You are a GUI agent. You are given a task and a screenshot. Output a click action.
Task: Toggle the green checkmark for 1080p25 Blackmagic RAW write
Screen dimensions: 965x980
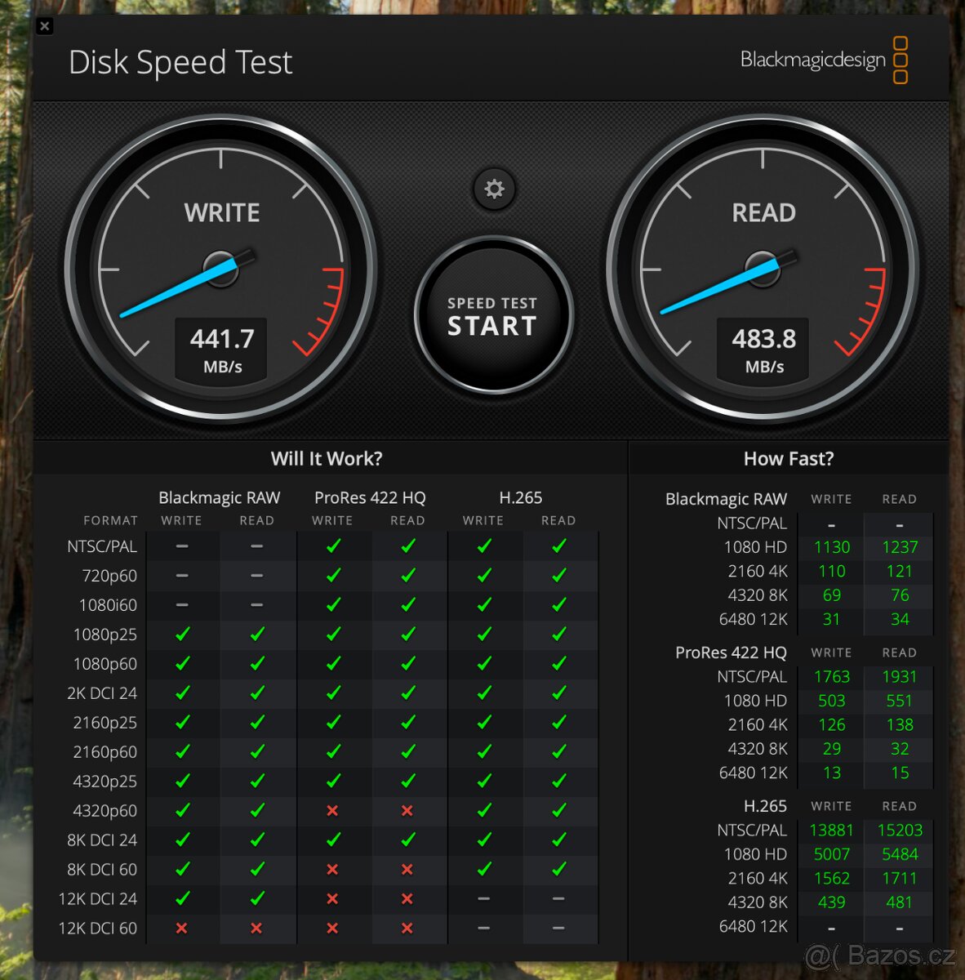coord(182,634)
